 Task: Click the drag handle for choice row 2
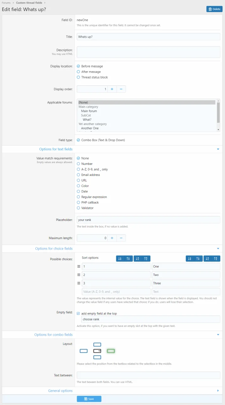pos(79,275)
